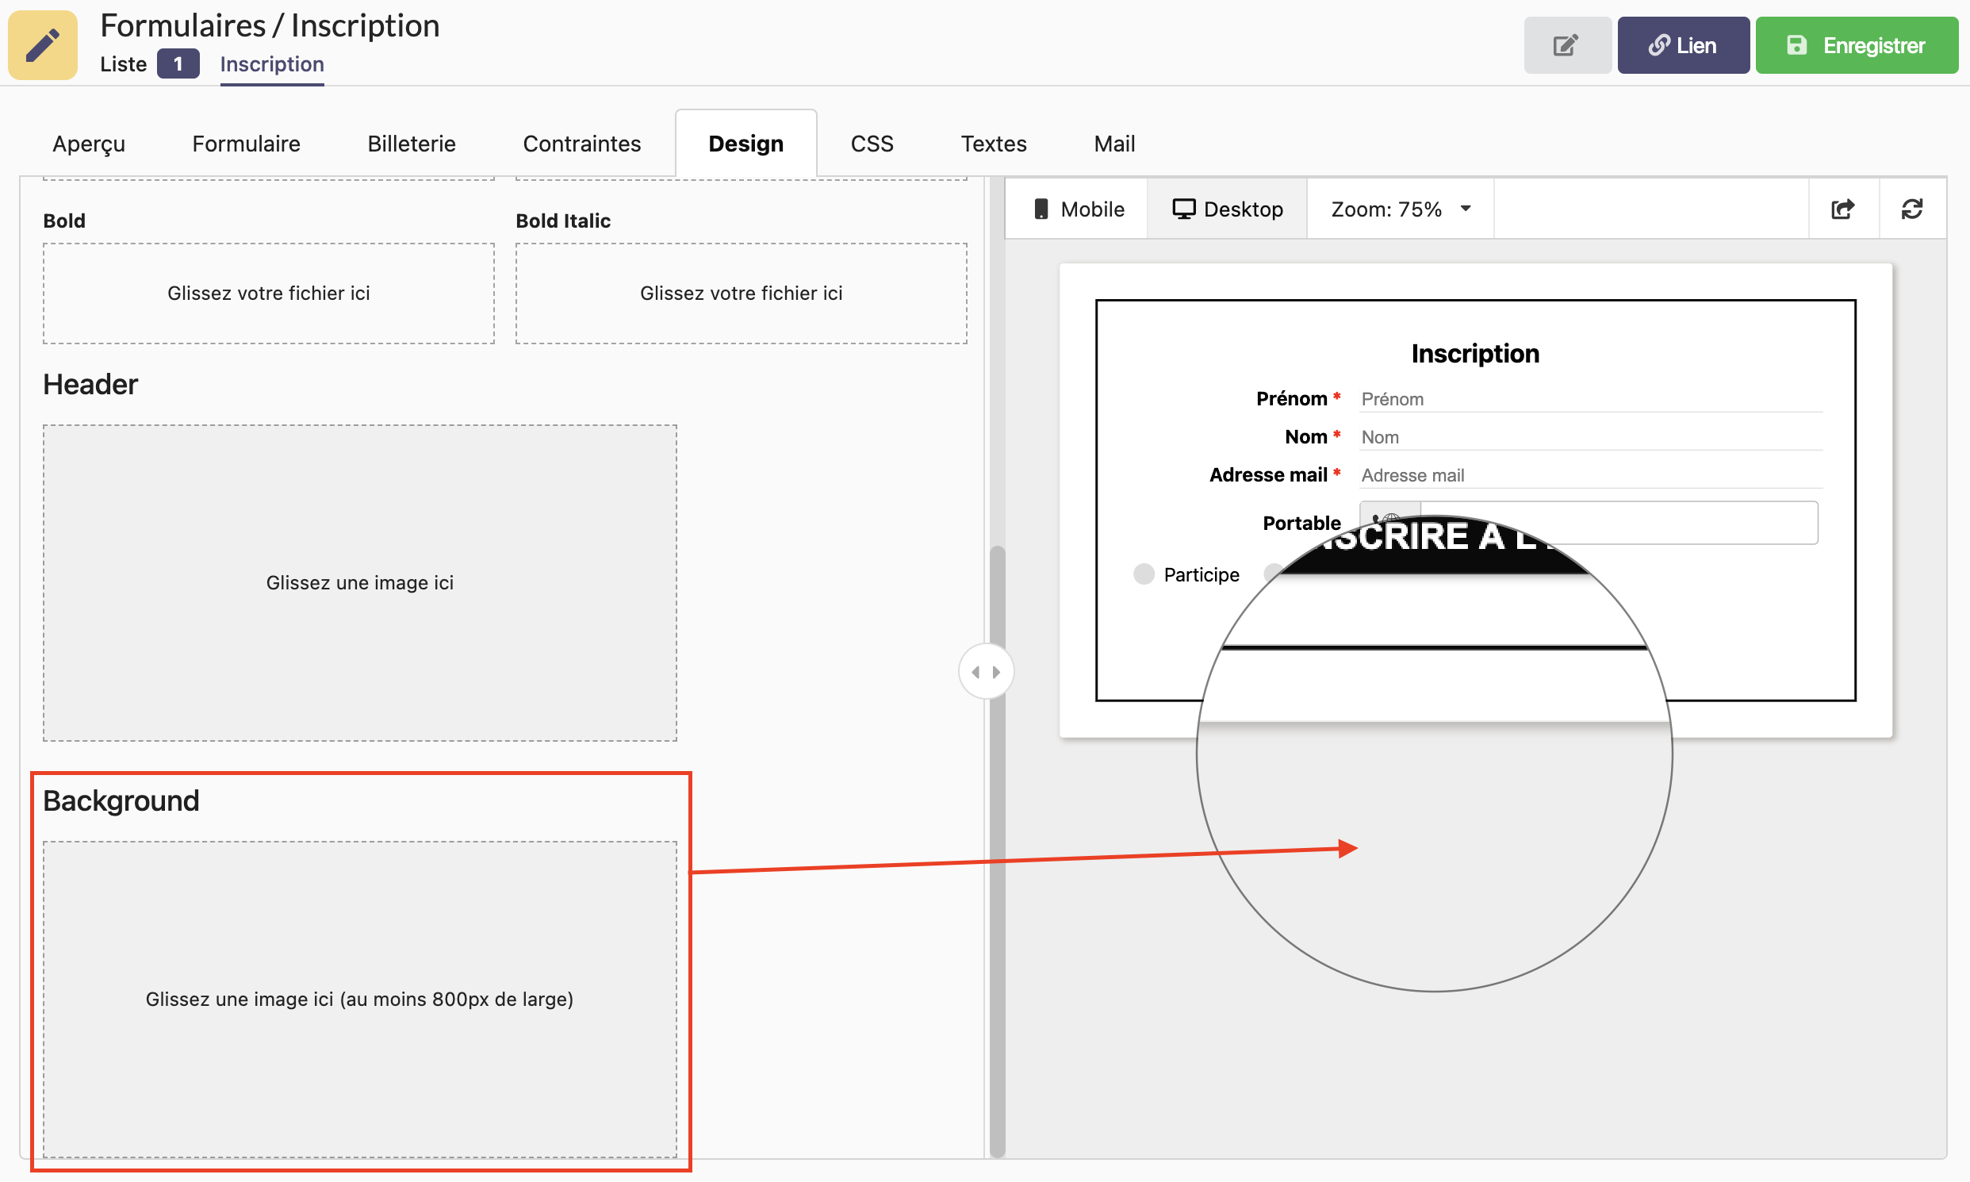Open the preview in a new window
Viewport: 1970px width, 1182px height.
tap(1842, 209)
